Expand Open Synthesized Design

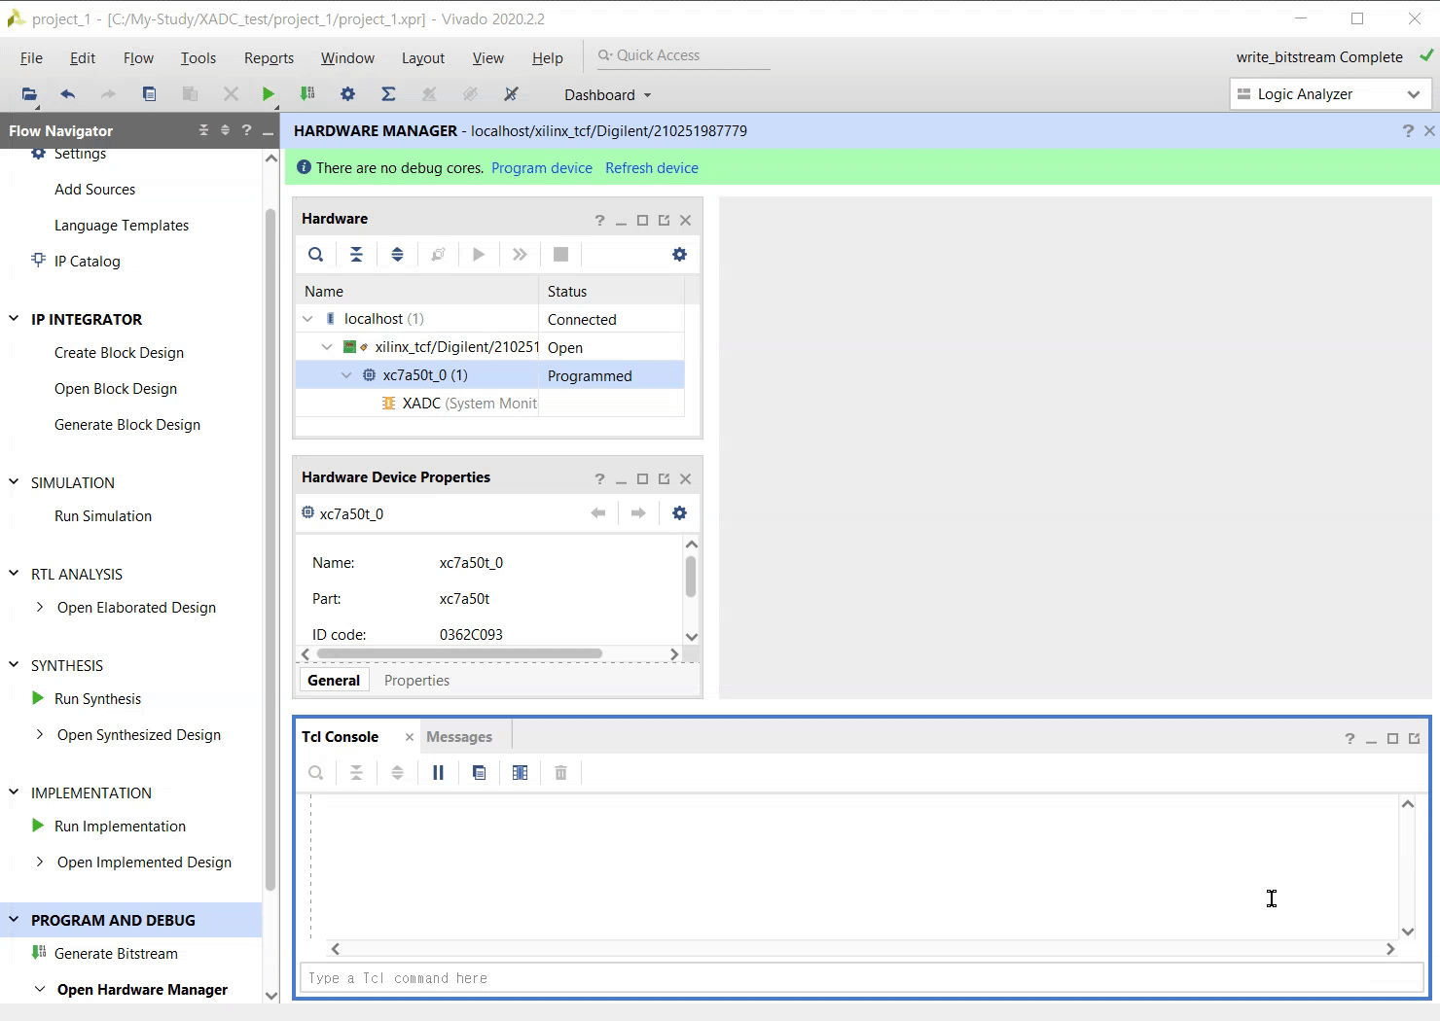[x=39, y=735]
